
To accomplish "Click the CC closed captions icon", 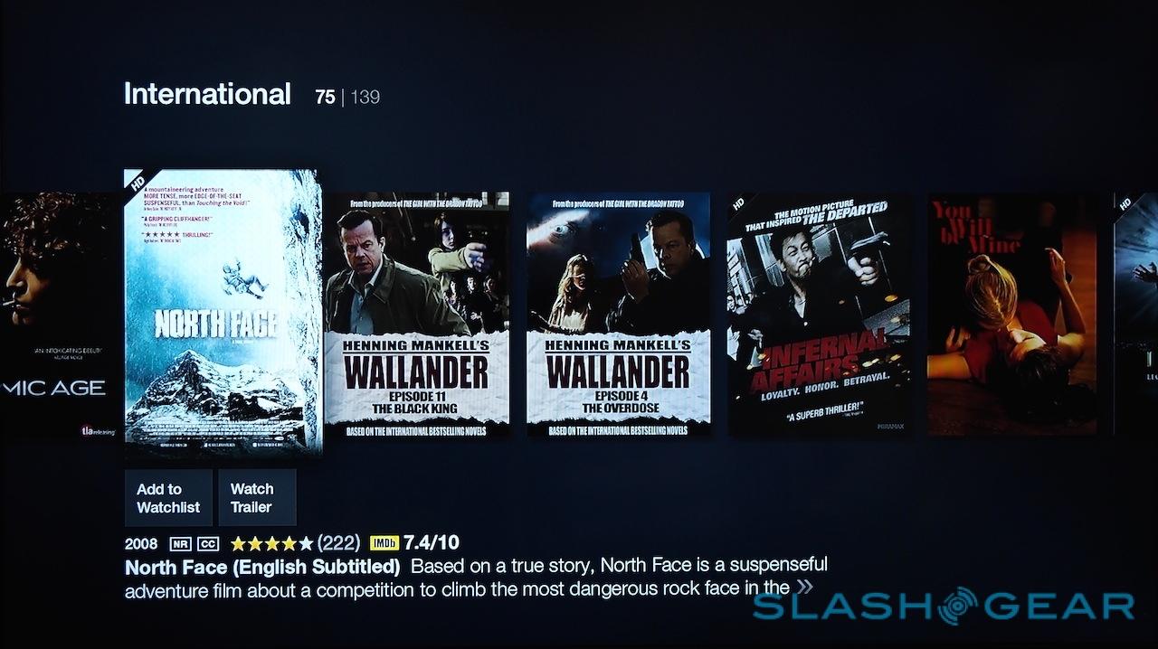I will (208, 544).
